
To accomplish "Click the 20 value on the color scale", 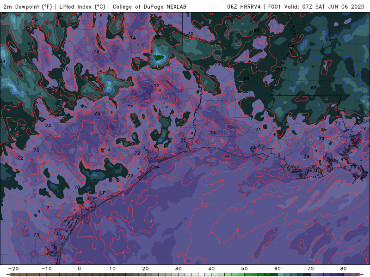I will pos(145,269).
